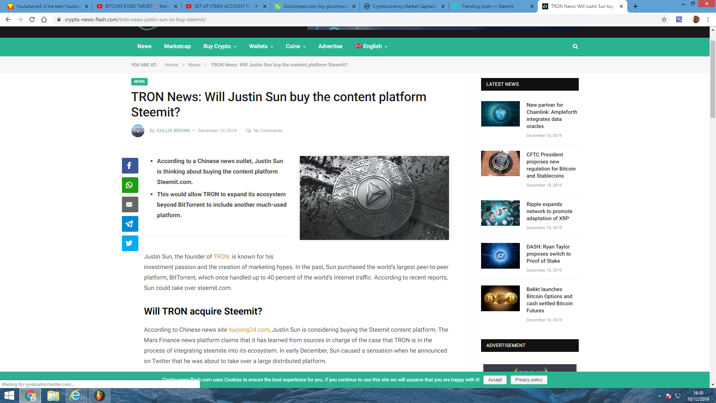The width and height of the screenshot is (716, 403).
Task: Open the site search magnifier icon
Action: pos(575,46)
